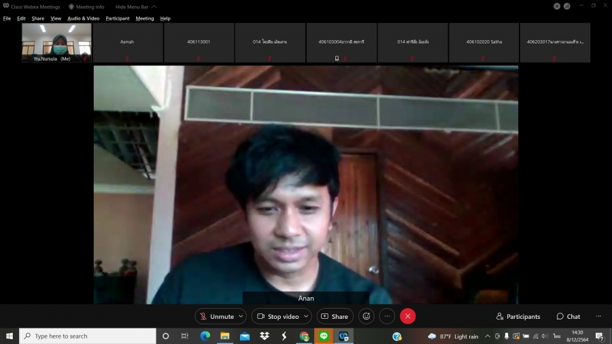
Task: Show hidden system tray icons
Action: (488, 336)
